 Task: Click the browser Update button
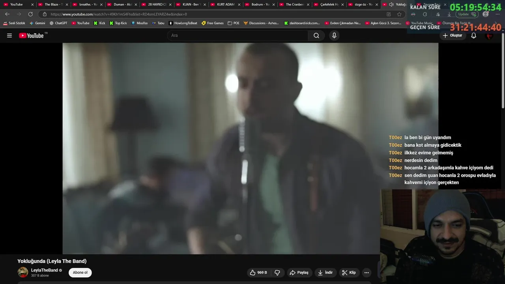point(467,14)
